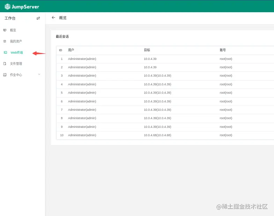Click target 10.0.4.39(10.0.4.39) in row 7
The height and width of the screenshot is (216, 274).
point(157,110)
